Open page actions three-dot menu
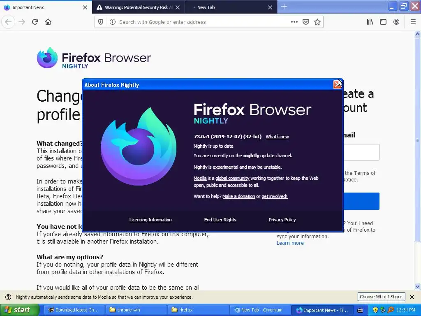 click(294, 22)
